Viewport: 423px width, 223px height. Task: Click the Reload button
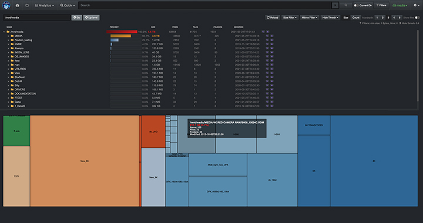[273, 18]
